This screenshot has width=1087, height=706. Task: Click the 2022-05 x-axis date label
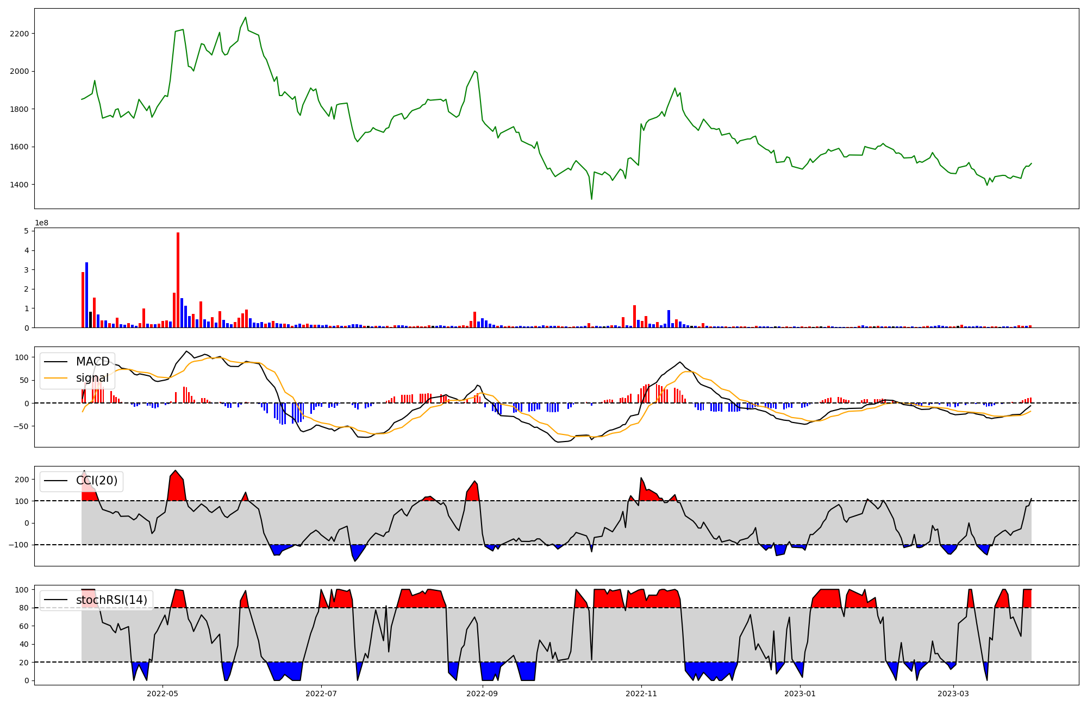click(x=163, y=694)
